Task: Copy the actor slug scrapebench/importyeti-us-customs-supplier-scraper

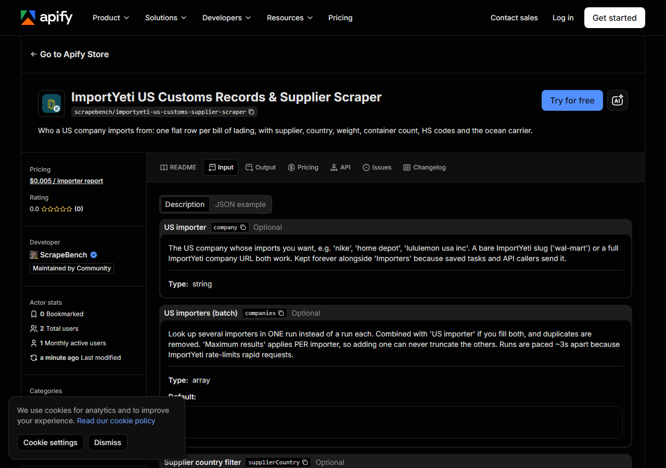Action: click(x=251, y=112)
